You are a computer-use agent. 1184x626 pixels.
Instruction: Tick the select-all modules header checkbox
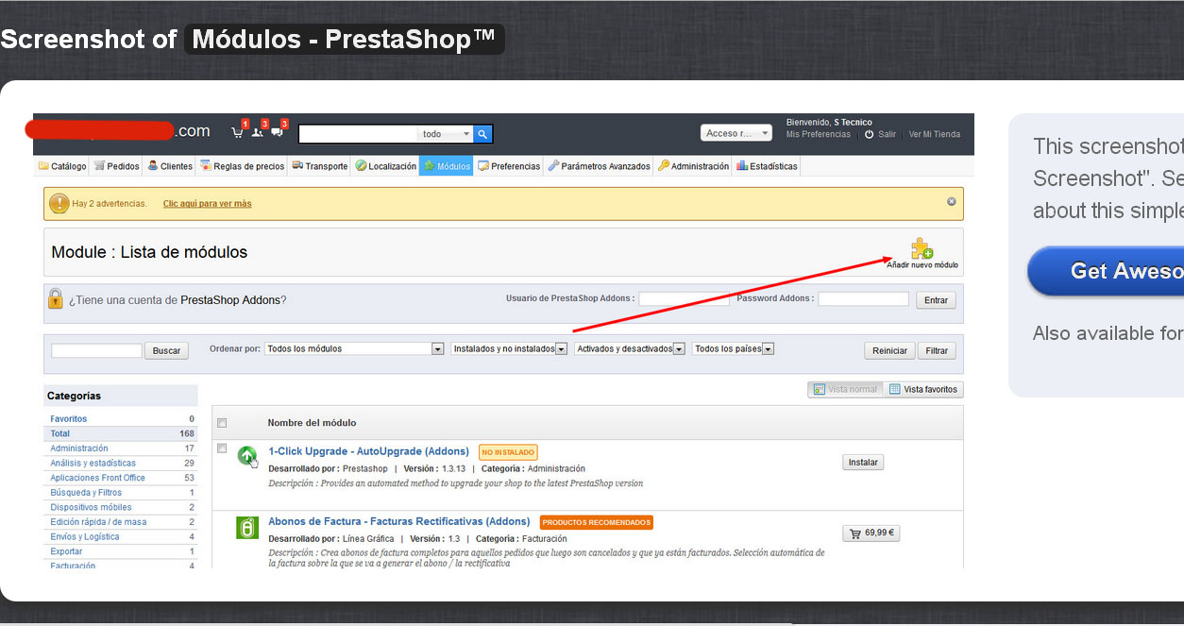point(222,423)
